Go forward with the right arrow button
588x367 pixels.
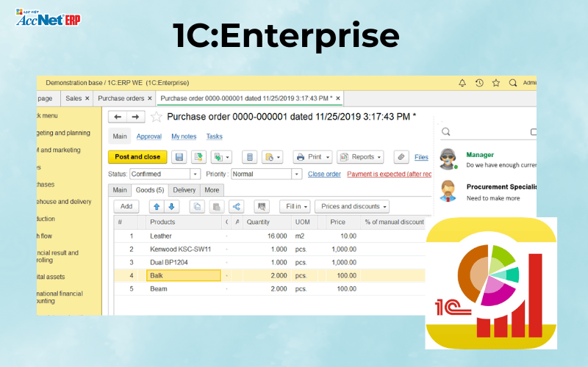135,117
